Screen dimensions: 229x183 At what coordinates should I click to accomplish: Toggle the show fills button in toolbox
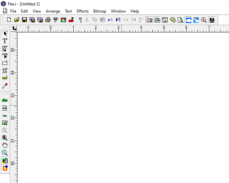pos(5,168)
